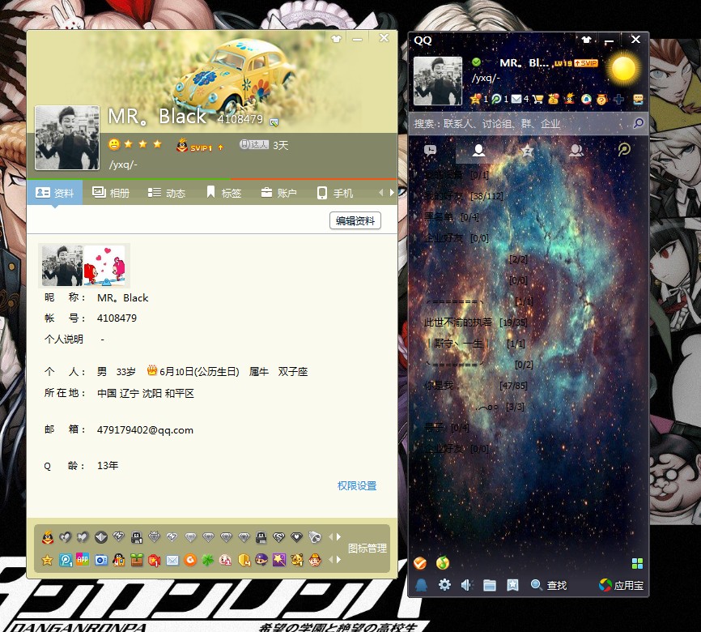The image size is (701, 632).
Task: Open groups tab in QQ main panel
Action: tap(576, 150)
